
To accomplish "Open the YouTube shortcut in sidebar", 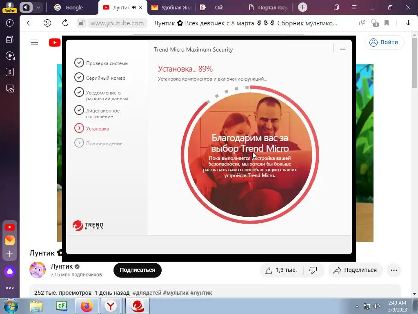I will coord(10,227).
